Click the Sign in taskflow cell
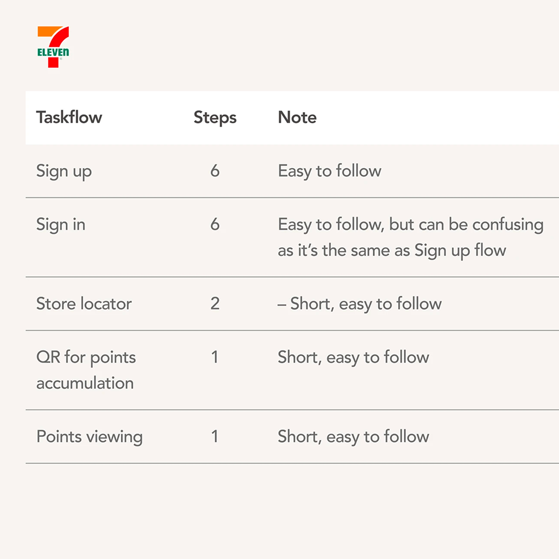The image size is (559, 559). point(61,225)
